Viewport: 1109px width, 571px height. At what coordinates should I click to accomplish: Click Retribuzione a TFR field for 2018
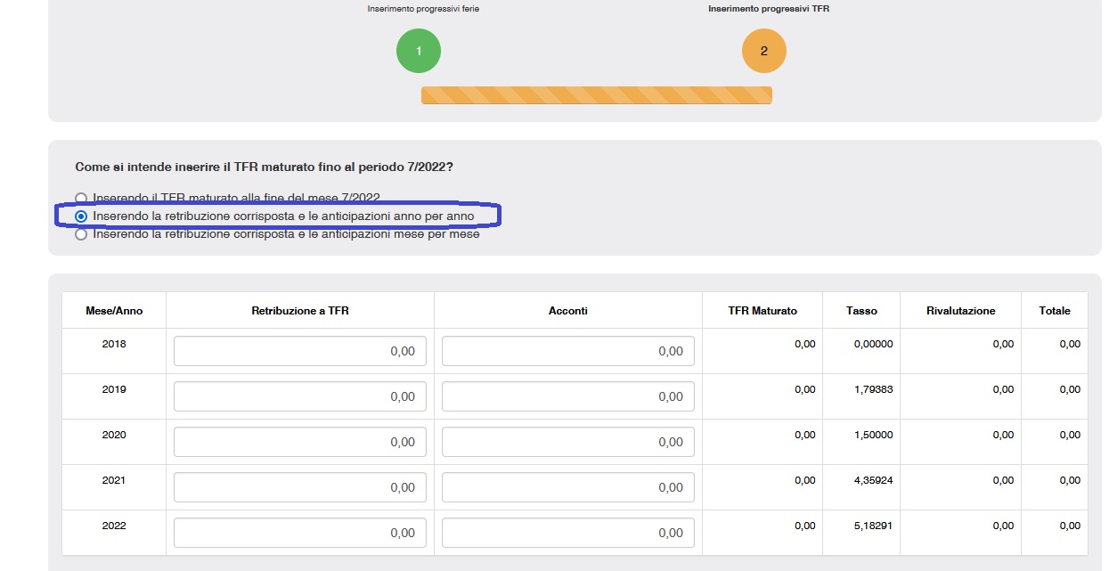point(300,351)
